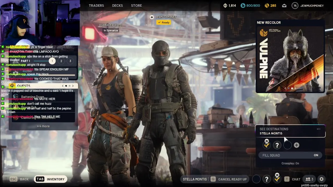333x187 pixels.
Task: Switch to the DECKS tab
Action: click(x=117, y=5)
